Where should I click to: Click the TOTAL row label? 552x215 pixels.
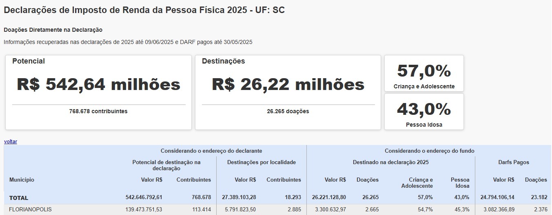click(19, 198)
